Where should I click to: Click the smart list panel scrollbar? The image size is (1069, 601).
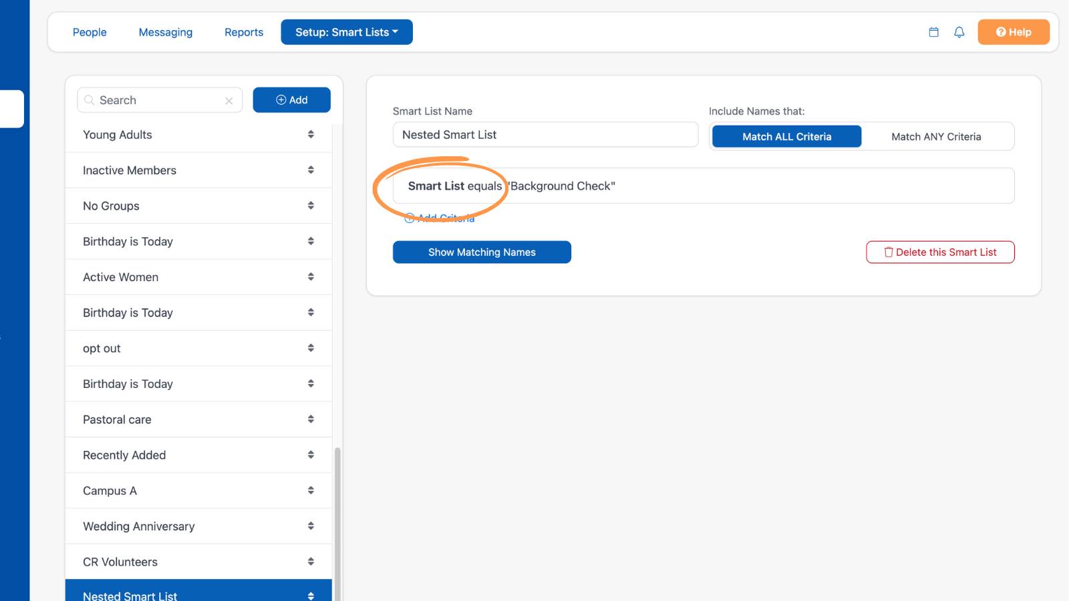click(x=337, y=524)
